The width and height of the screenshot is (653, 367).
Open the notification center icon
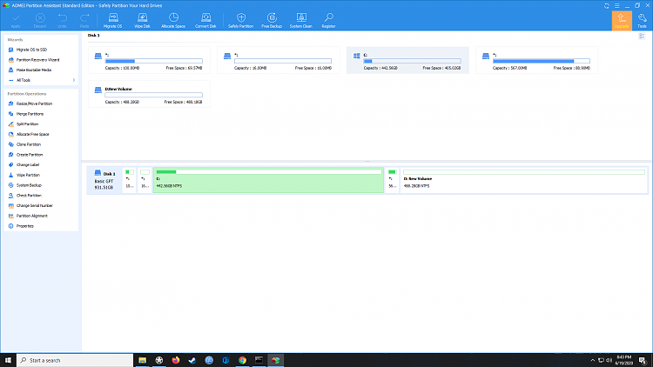tap(643, 360)
